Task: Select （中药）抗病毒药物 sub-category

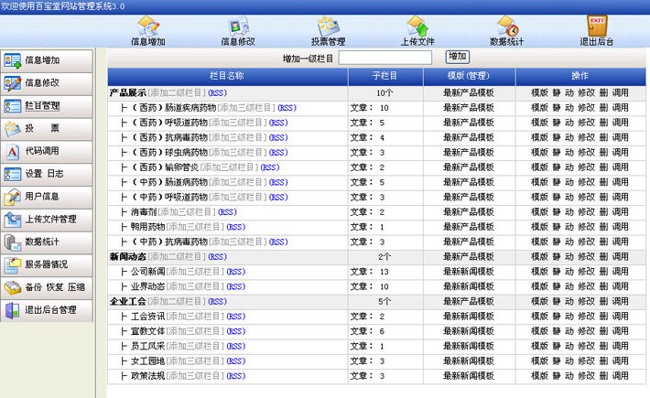Action: point(169,242)
